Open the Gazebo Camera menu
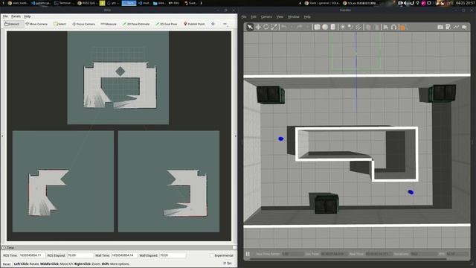 (266, 16)
